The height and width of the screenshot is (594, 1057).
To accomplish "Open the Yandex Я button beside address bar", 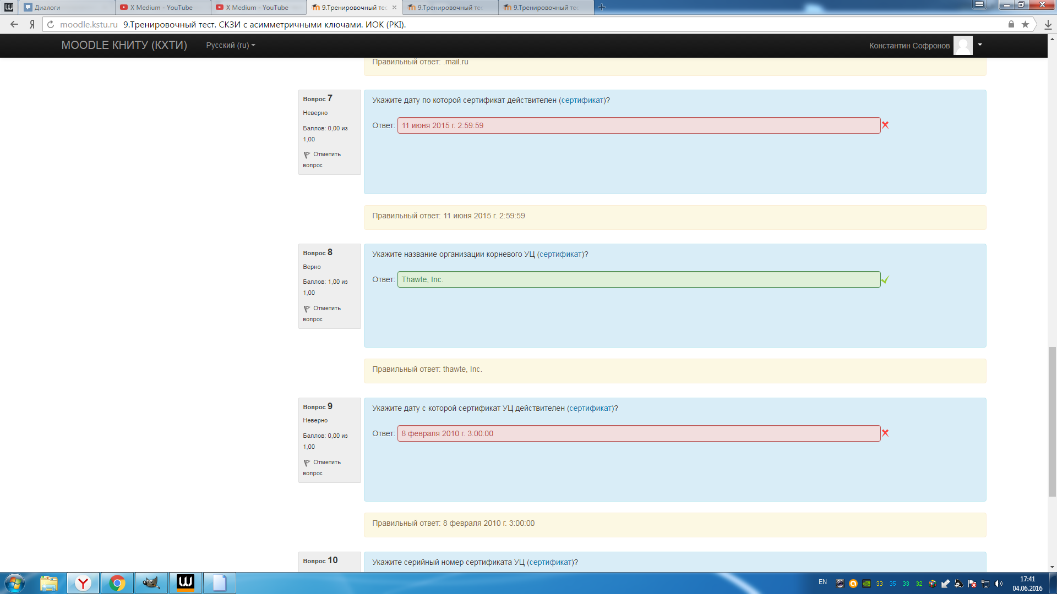I will point(32,24).
